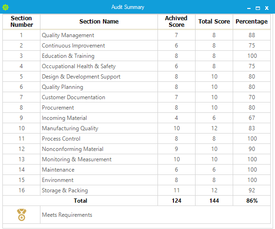The width and height of the screenshot is (275, 229).
Task: Click the Total Score column header
Action: (214, 22)
